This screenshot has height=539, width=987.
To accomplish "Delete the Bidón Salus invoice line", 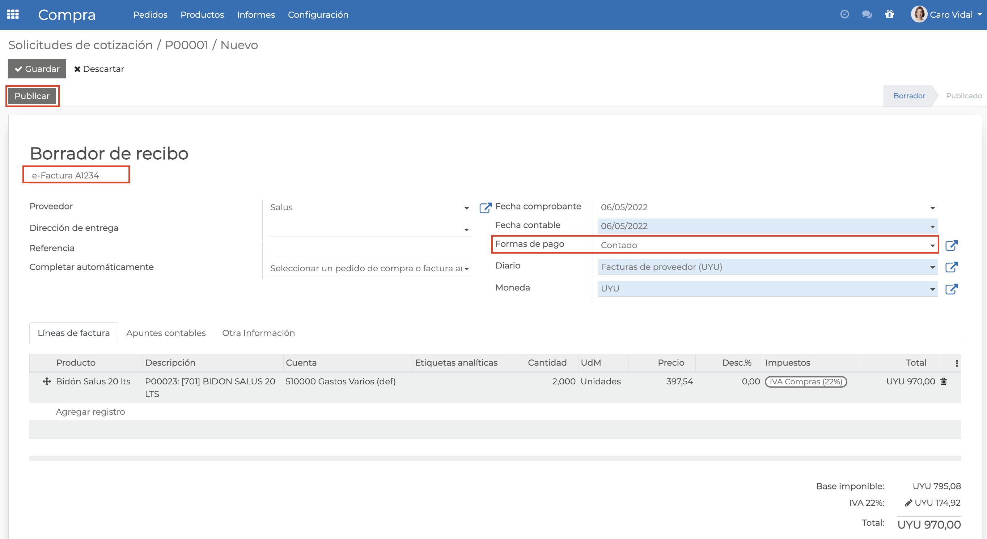I will [x=943, y=381].
